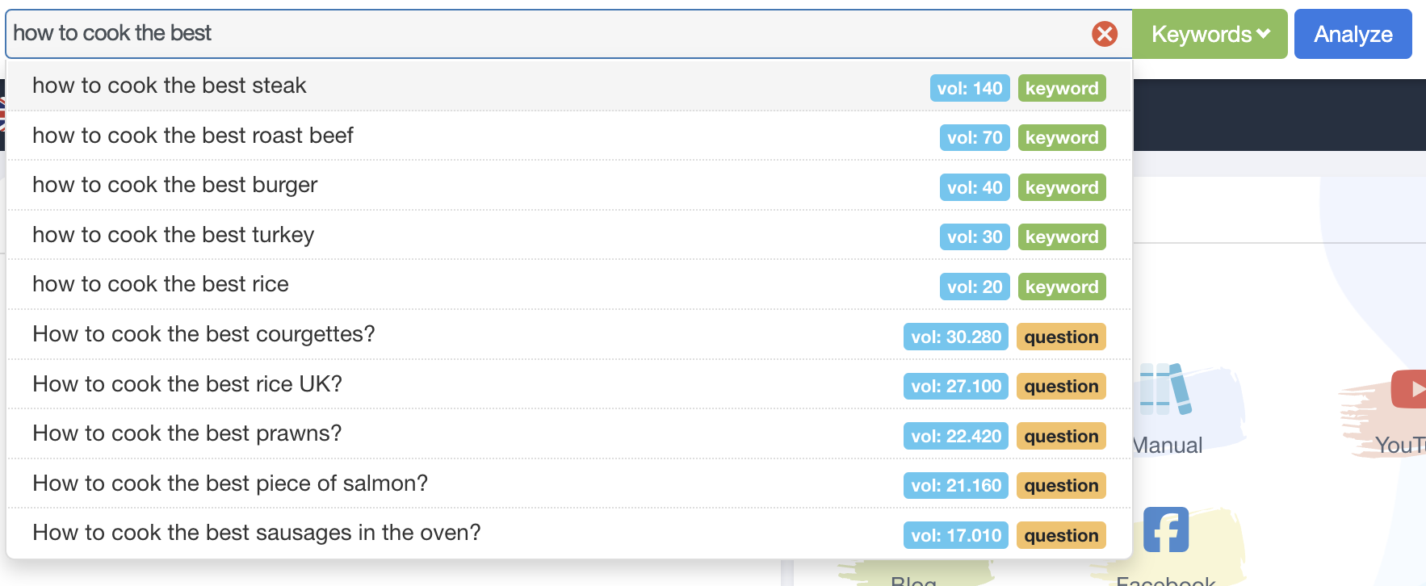Screen dimensions: 1426x586
Task: Pick the prawns question suggestion
Action: click(569, 434)
